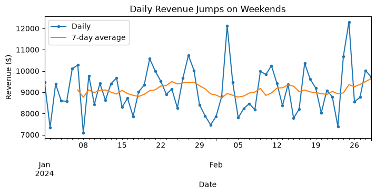Click the highest daily data point near Feb 25
The height and width of the screenshot is (194, 376).
pos(349,22)
